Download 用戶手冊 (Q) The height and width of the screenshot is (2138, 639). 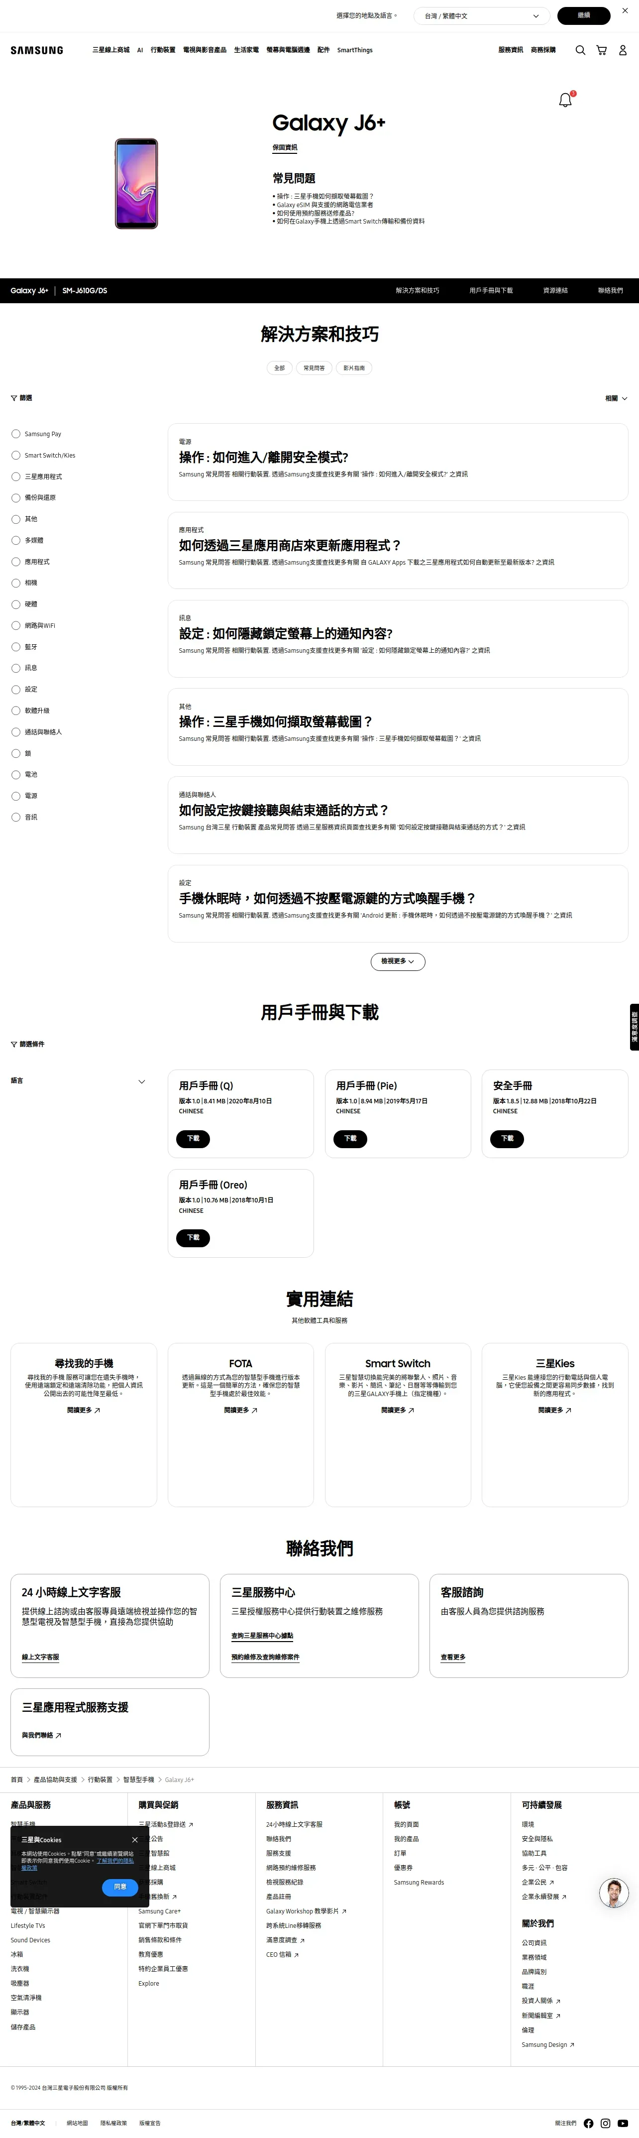[193, 1139]
